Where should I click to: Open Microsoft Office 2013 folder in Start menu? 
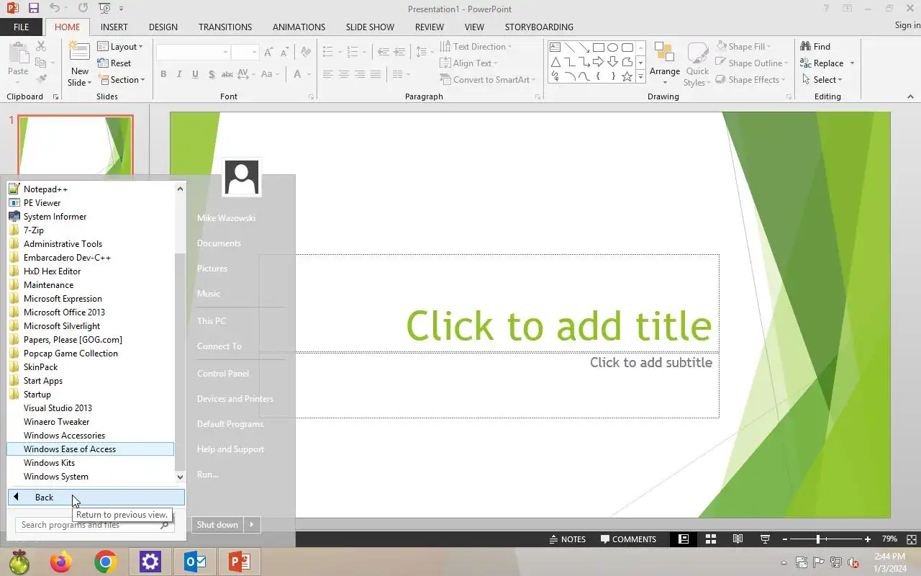(x=90, y=312)
